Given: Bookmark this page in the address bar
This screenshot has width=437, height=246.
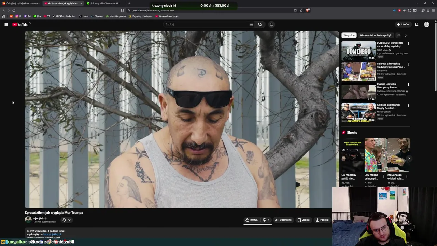Looking at the screenshot, I should [122, 10].
